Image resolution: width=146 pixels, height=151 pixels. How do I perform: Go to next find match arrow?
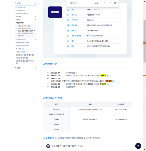[110, 3]
